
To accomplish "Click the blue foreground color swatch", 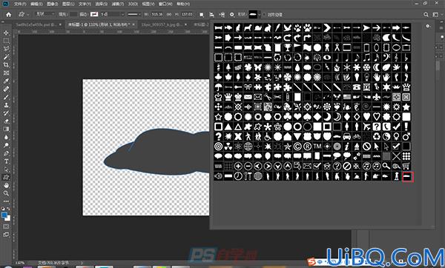I will [x=4, y=215].
